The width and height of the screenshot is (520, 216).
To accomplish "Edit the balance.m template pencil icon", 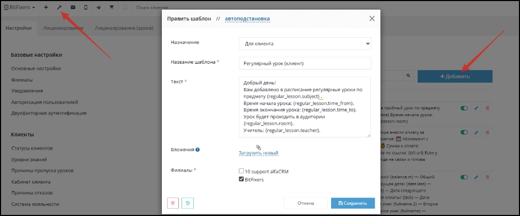I will coord(476,177).
